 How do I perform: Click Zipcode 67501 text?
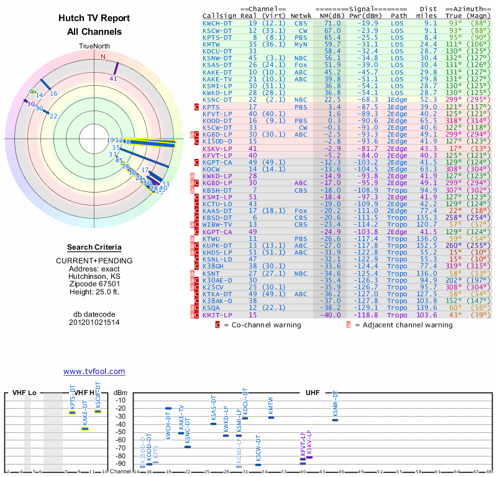(x=94, y=284)
